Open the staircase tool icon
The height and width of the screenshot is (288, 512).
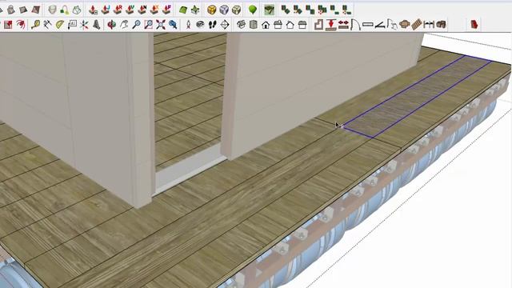pyautogui.click(x=417, y=25)
